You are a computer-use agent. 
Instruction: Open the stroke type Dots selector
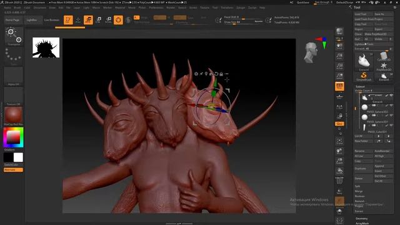[14, 56]
